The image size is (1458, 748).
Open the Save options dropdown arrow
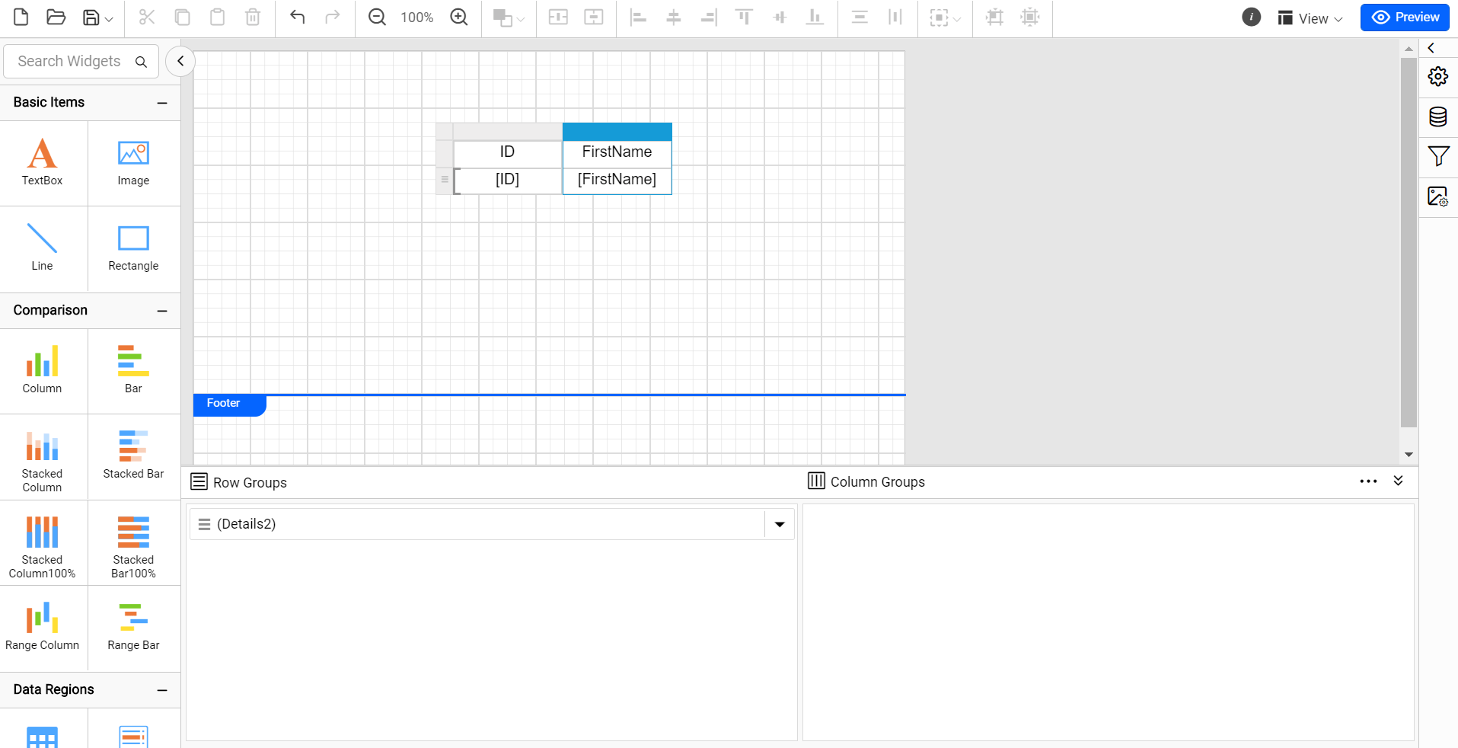[109, 19]
